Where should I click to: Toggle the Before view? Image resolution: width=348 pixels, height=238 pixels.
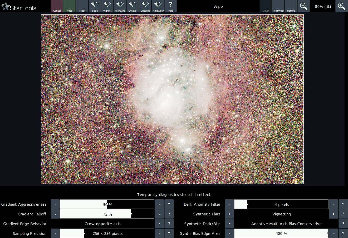click(x=291, y=6)
